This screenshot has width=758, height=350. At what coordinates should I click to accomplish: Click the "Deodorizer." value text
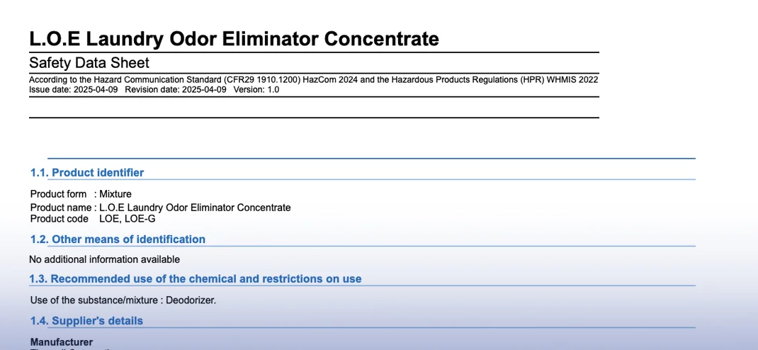[191, 300]
